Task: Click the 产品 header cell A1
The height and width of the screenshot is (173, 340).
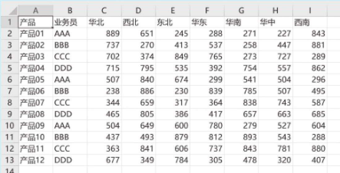Action: click(x=36, y=22)
